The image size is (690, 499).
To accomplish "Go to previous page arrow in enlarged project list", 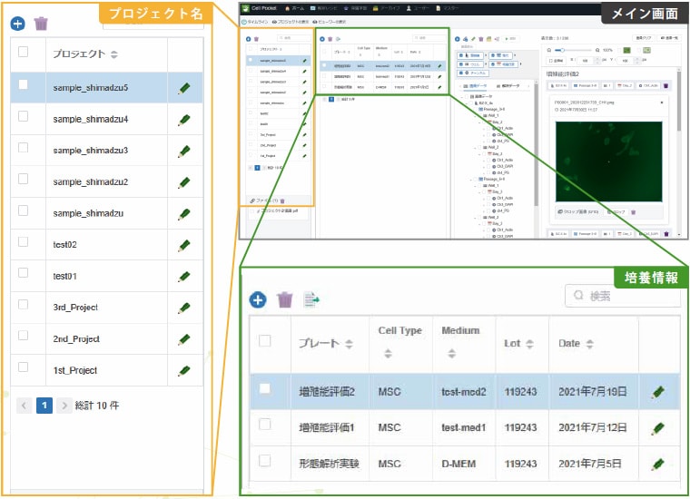I will (25, 406).
